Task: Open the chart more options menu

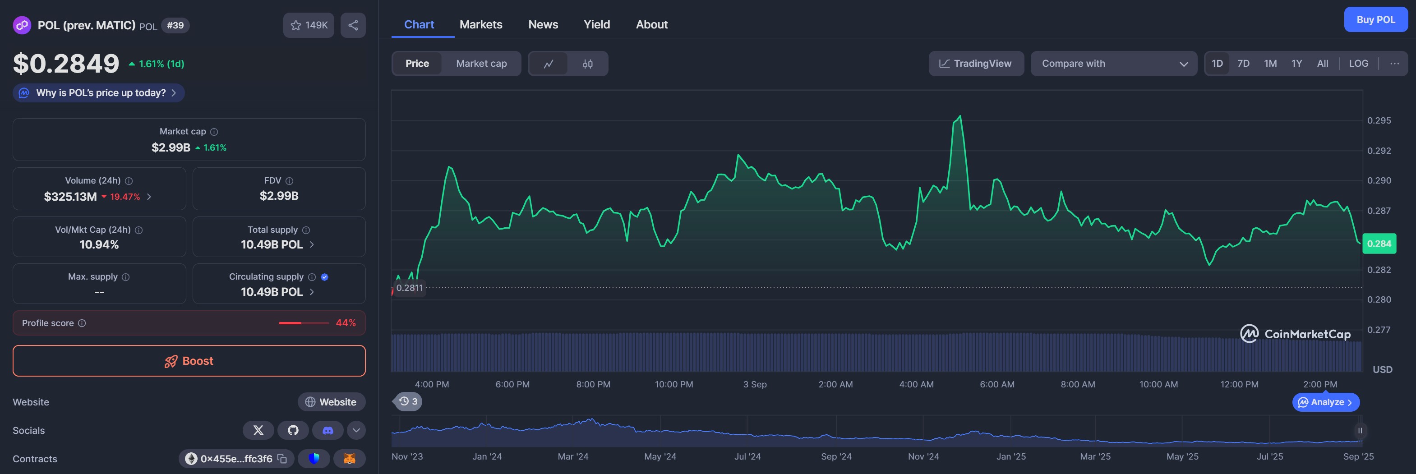Action: [1394, 64]
